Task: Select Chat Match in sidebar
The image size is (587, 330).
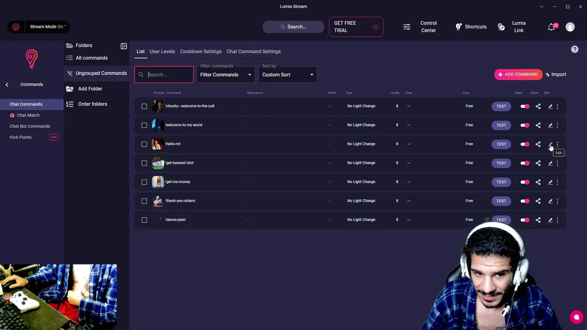Action: (28, 115)
